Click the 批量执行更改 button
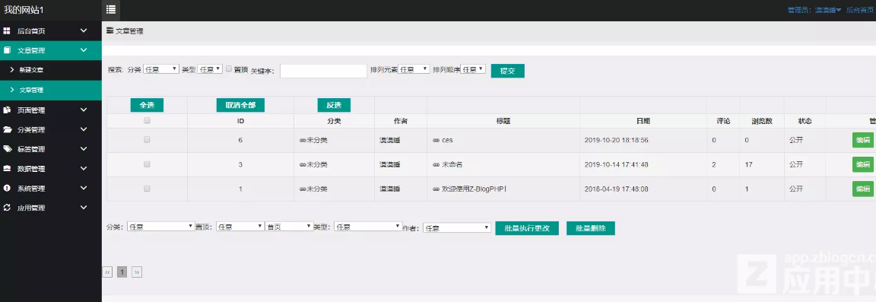876x302 pixels. [527, 228]
